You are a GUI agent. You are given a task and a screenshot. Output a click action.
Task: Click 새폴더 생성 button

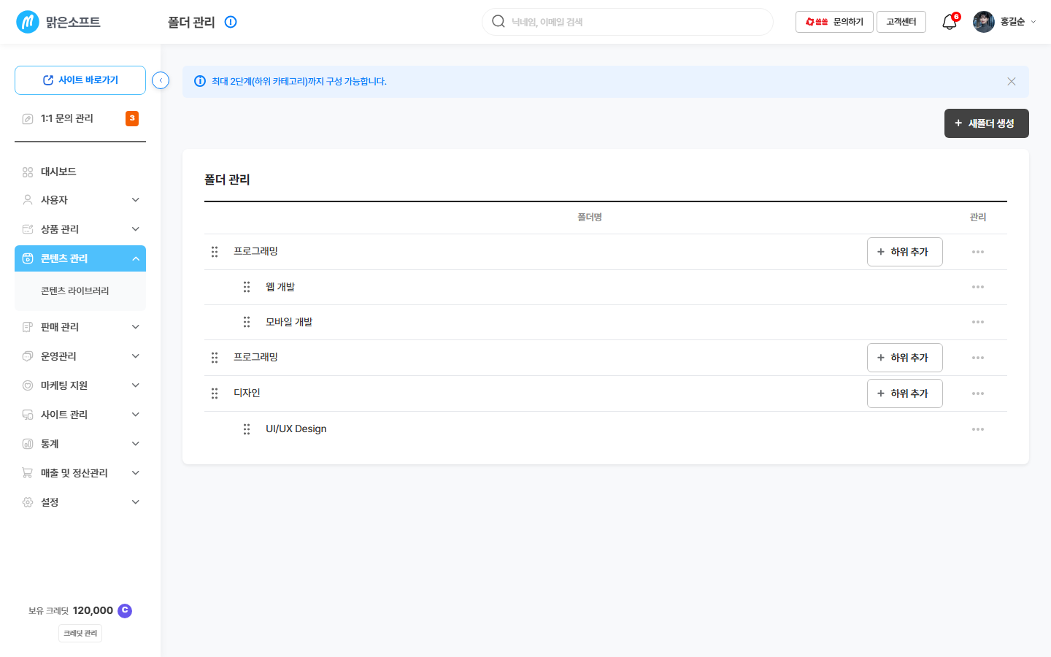[x=987, y=123]
